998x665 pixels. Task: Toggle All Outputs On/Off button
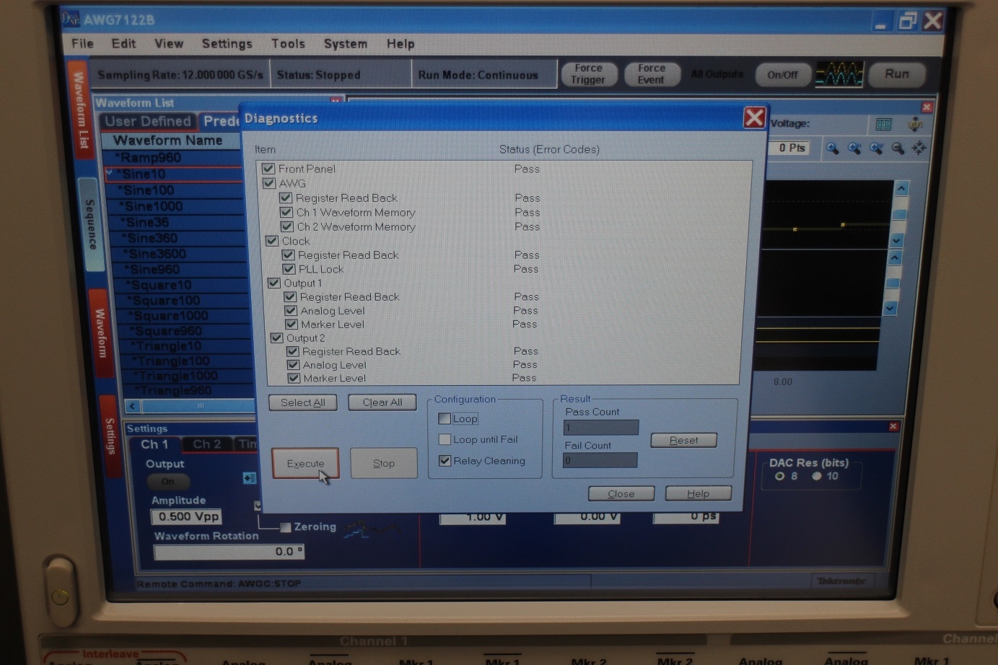pyautogui.click(x=782, y=74)
